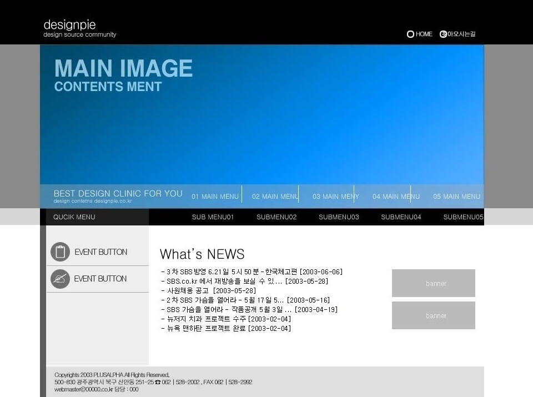The image size is (533, 397).
Task: Choose the 04 MAIN MENU item
Action: tap(396, 197)
